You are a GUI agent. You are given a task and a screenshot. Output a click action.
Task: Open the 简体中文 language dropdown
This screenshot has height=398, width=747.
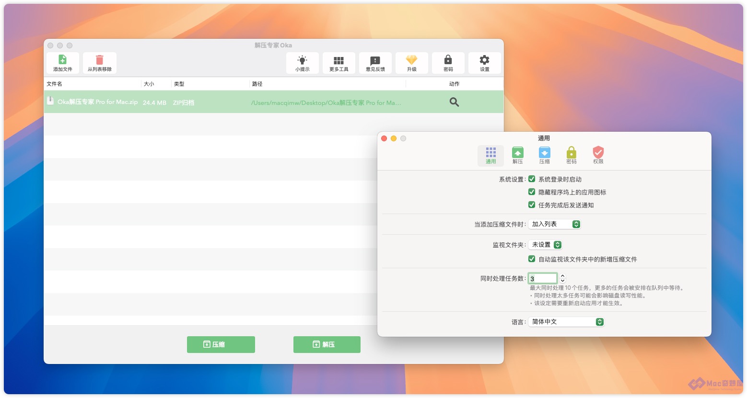pos(566,322)
